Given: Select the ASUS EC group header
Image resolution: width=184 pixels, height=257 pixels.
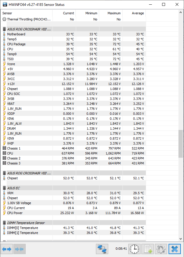Looking at the screenshot, I should (x=73, y=188).
